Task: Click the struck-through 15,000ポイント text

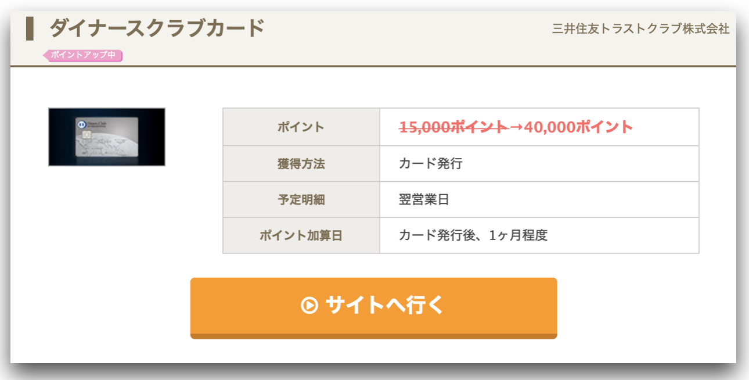Action: coord(453,127)
